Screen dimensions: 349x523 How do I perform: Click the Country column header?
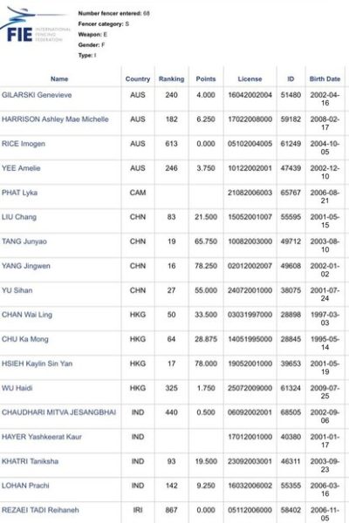click(138, 79)
